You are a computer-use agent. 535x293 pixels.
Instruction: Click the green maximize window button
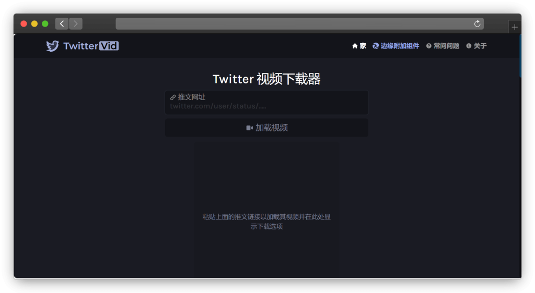[45, 23]
